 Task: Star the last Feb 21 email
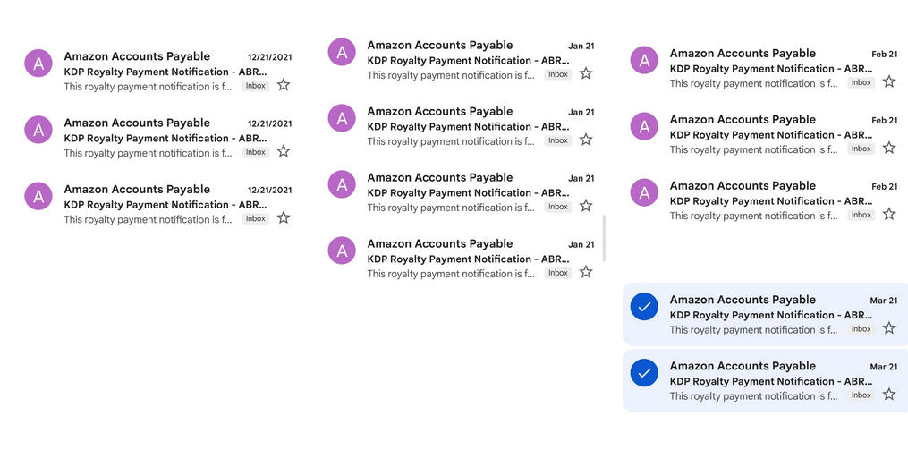coord(889,214)
